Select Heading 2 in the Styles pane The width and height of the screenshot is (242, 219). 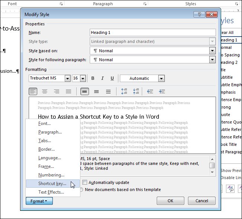tap(231, 62)
